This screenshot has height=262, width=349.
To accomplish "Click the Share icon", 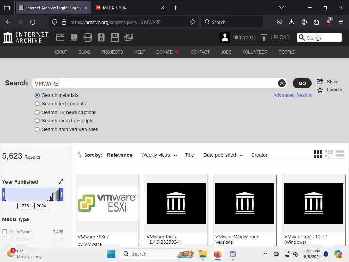I will point(320,82).
